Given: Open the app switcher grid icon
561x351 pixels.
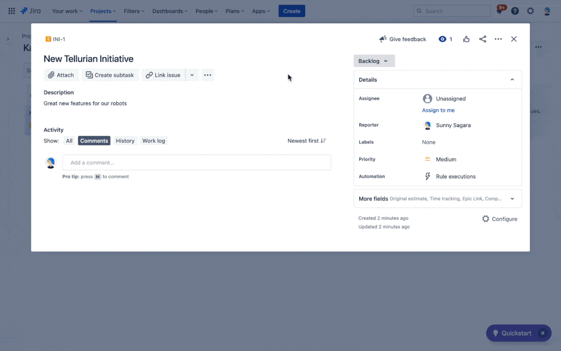Looking at the screenshot, I should (11, 11).
